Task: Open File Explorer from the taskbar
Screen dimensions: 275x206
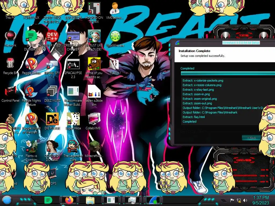Action: tap(90, 200)
